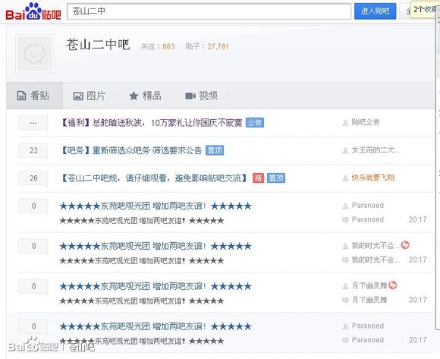The image size is (440, 359).
Task: Select the 精品 tab
Action: 146,96
